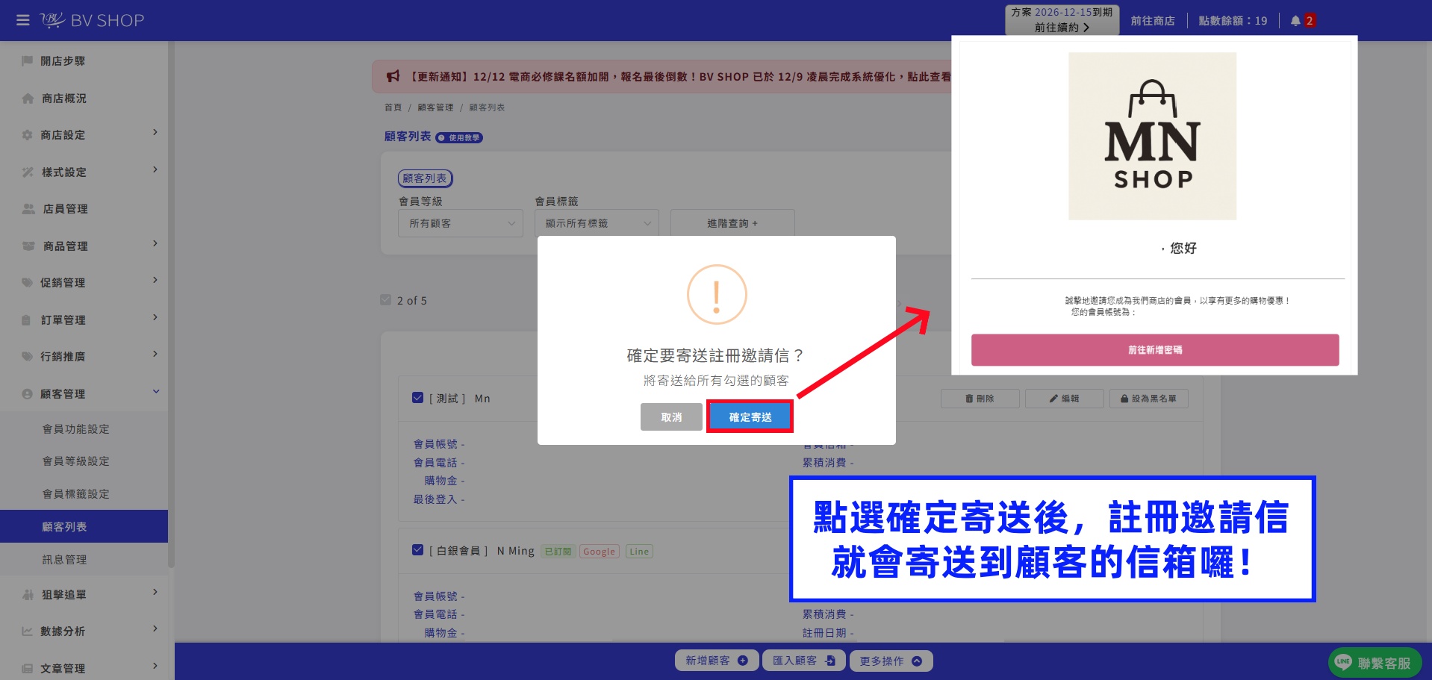Click the 商店概況 home icon
1432x680 pixels.
(x=28, y=98)
